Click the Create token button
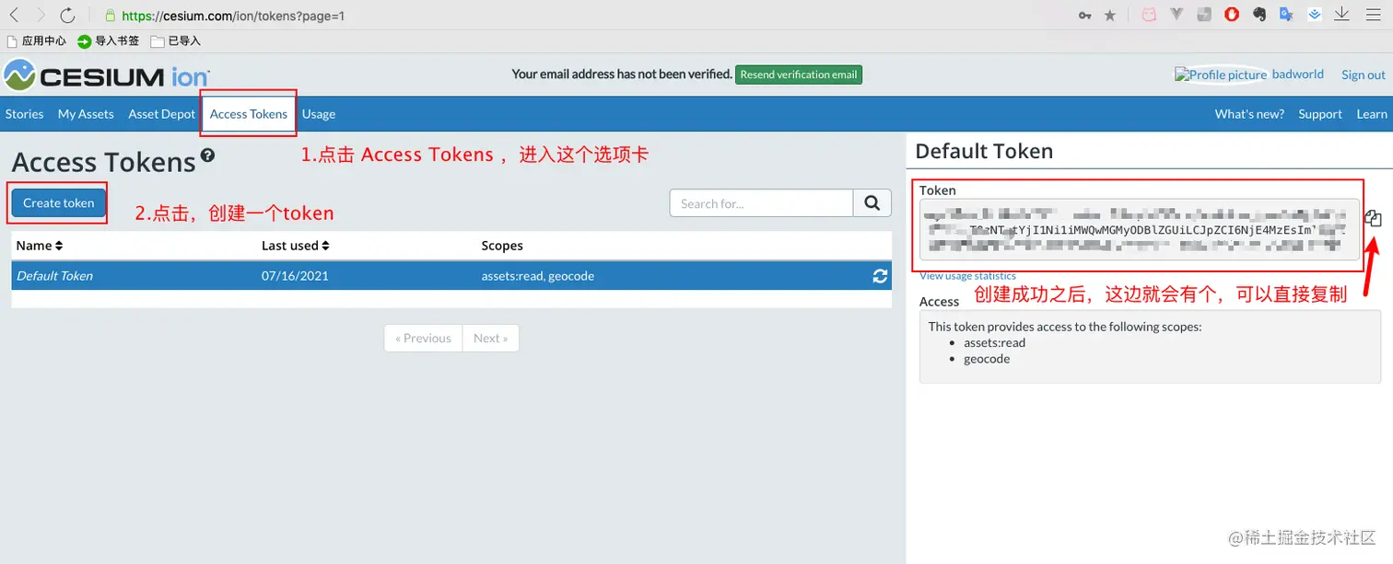Image resolution: width=1393 pixels, height=564 pixels. [59, 202]
